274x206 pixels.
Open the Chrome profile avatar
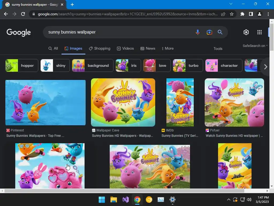(260, 14)
